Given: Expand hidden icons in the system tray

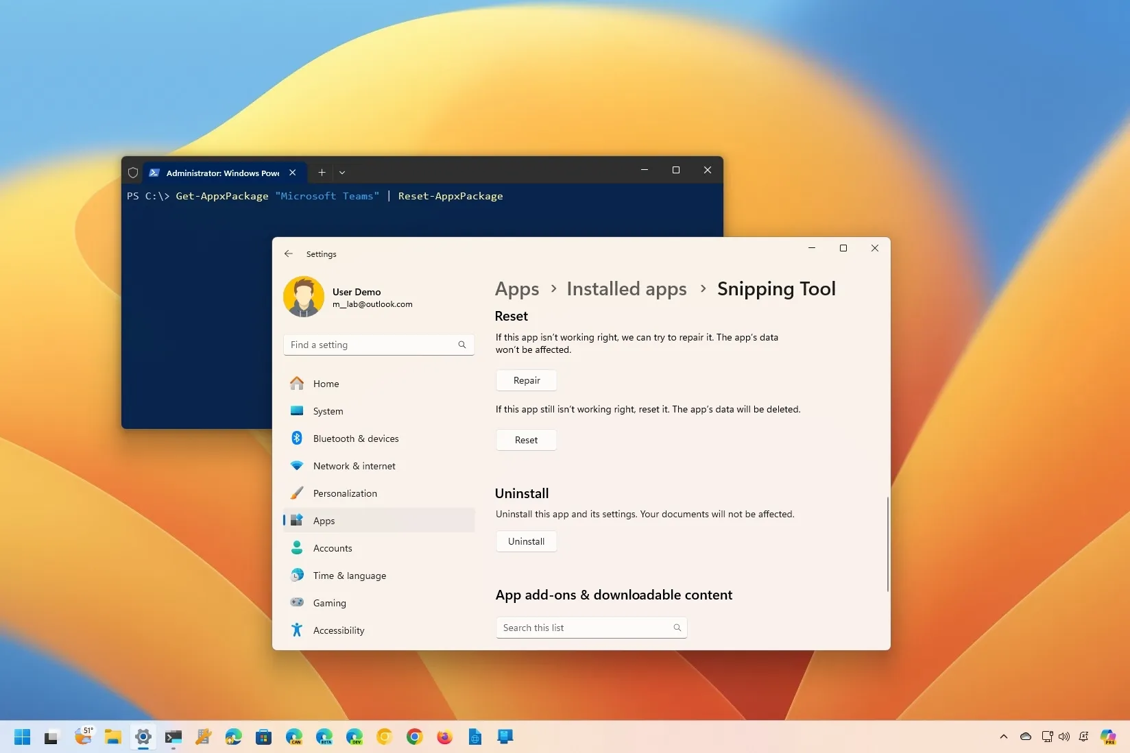Looking at the screenshot, I should [x=1002, y=737].
